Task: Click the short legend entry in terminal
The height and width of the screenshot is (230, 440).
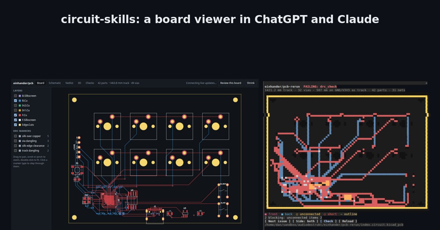Action: pos(330,214)
